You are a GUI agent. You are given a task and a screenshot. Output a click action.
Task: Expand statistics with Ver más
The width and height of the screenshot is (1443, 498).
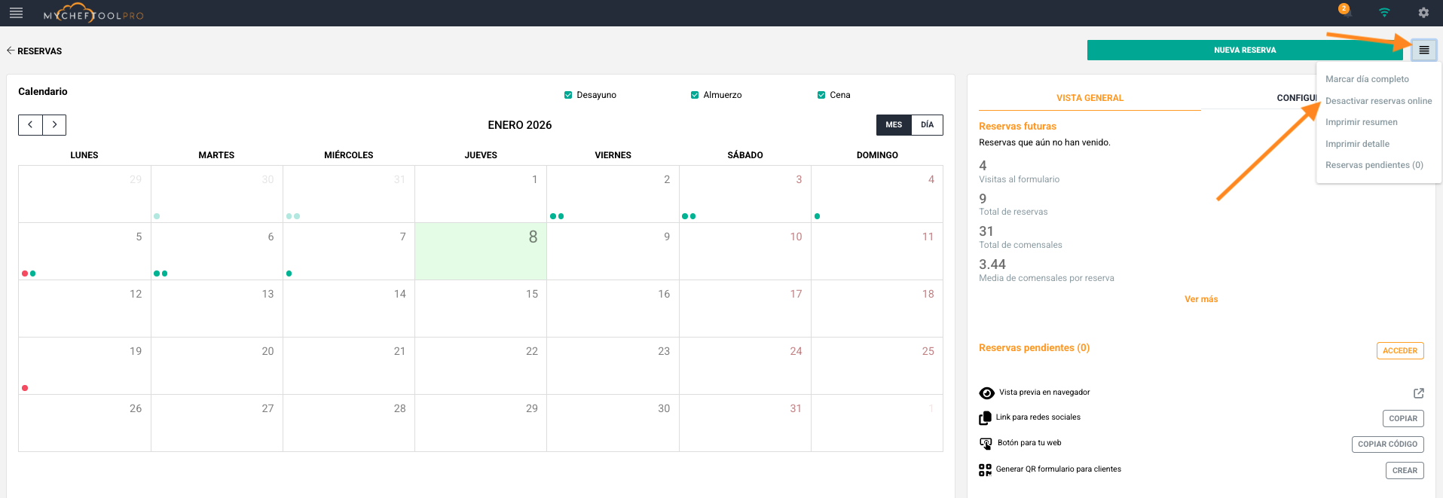1200,299
